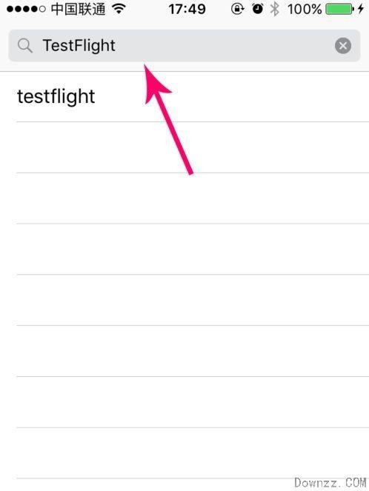Image resolution: width=369 pixels, height=491 pixels.
Task: Tap the rotation lock status icon
Action: tap(237, 9)
